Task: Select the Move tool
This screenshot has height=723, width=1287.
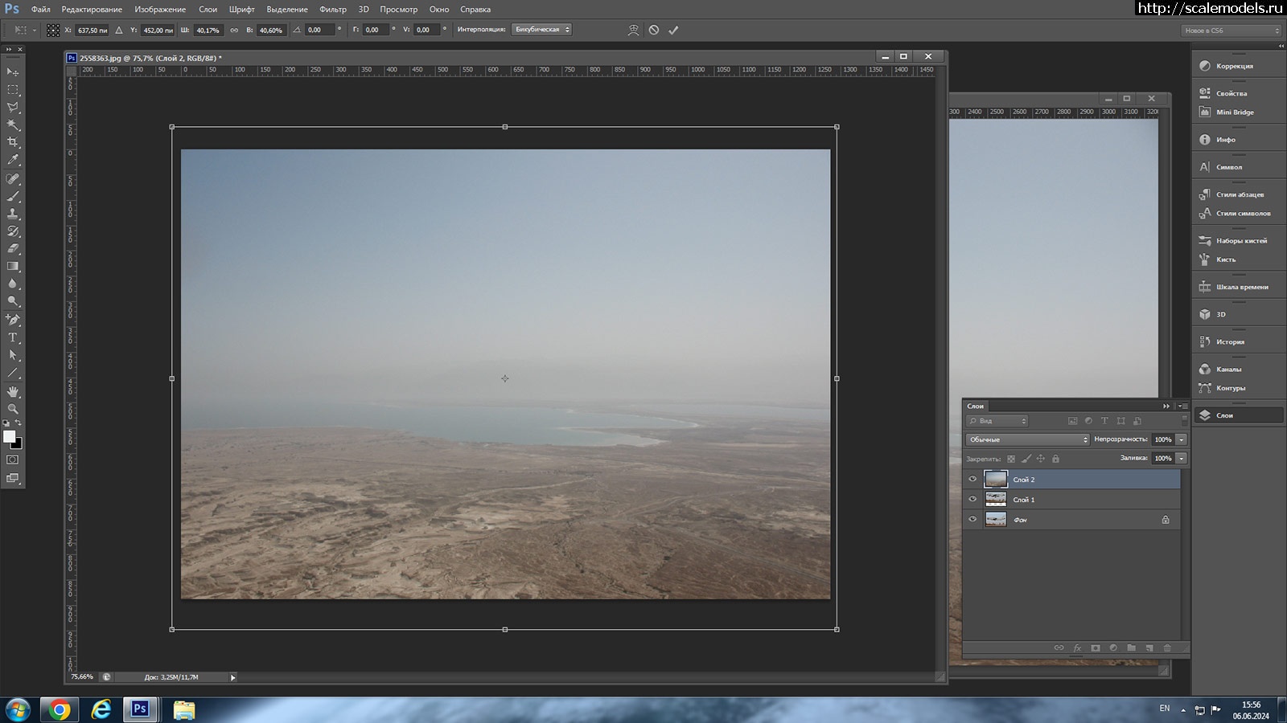Action: pos(13,72)
